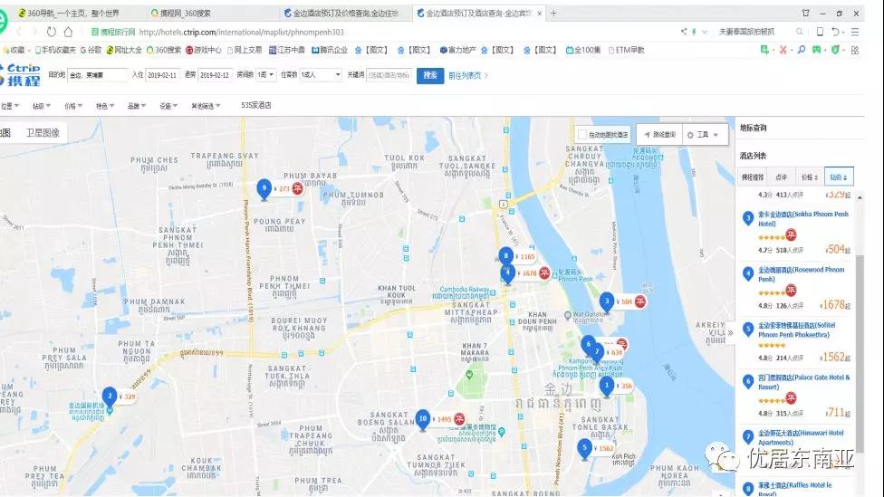Image resolution: width=884 pixels, height=497 pixels.
Task: Expand the 品牌 brand filter
Action: (x=137, y=105)
